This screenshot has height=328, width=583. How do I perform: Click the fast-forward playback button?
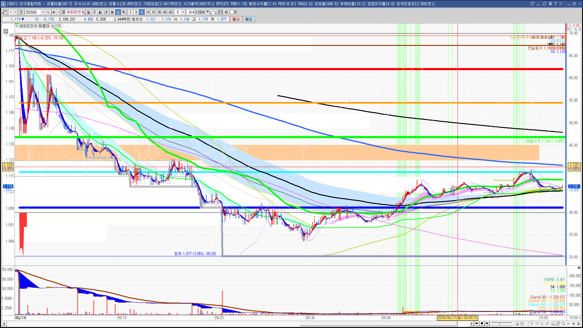[487, 323]
